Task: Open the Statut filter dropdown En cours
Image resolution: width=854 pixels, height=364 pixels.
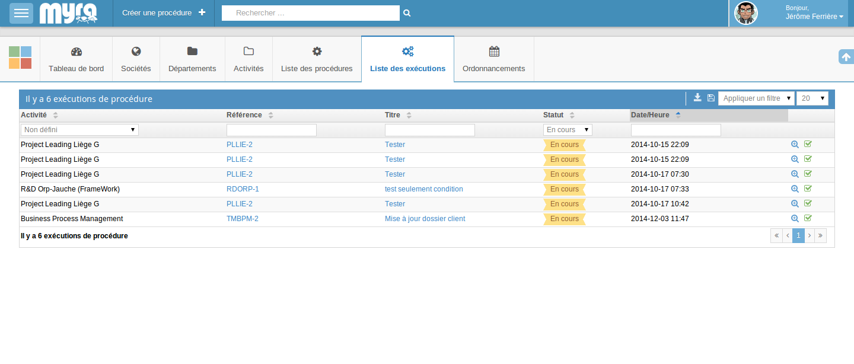Action: point(568,129)
